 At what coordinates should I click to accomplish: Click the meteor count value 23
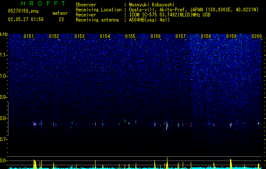click(x=61, y=19)
